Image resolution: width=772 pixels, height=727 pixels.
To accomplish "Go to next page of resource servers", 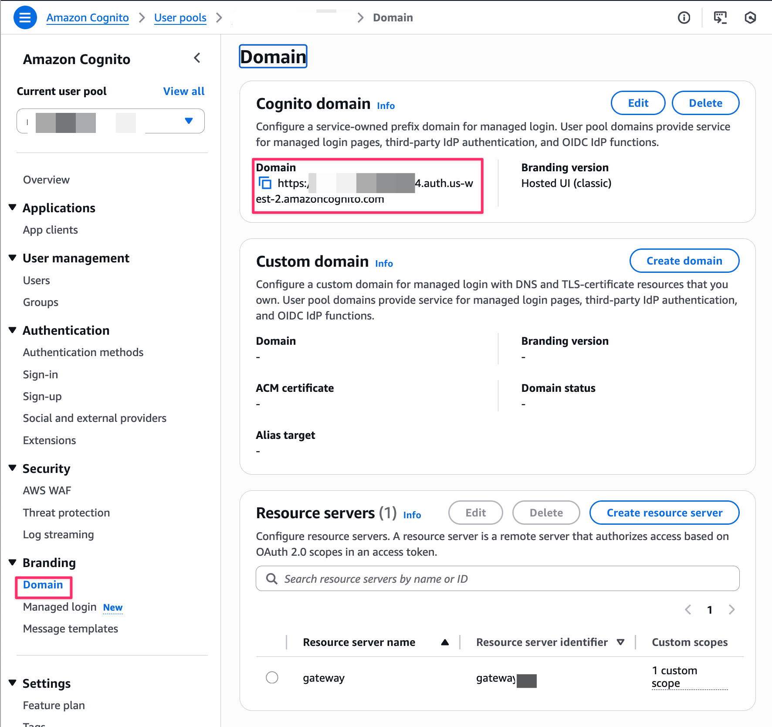I will coord(732,610).
